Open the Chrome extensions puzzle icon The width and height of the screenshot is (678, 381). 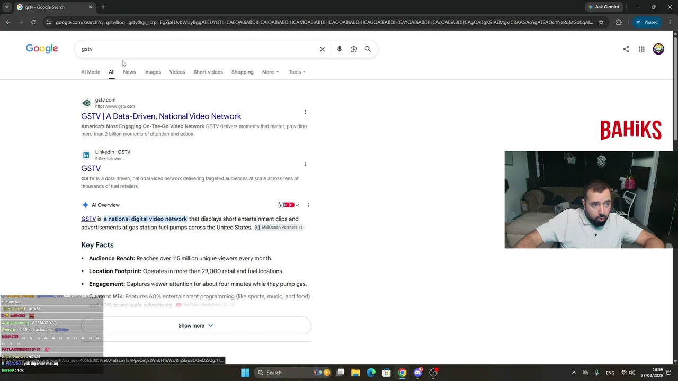coord(619,22)
